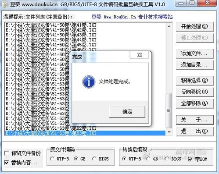Click the 停止处理(C) button
This screenshot has width=219, height=174.
(195, 38)
